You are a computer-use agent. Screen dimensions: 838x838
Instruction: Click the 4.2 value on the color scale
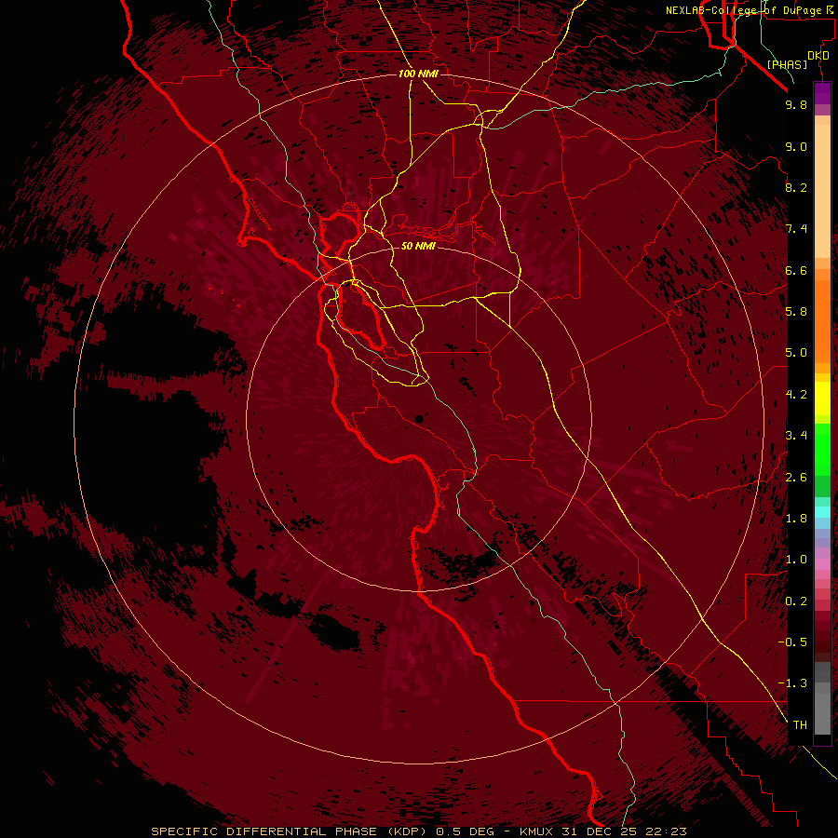796,395
